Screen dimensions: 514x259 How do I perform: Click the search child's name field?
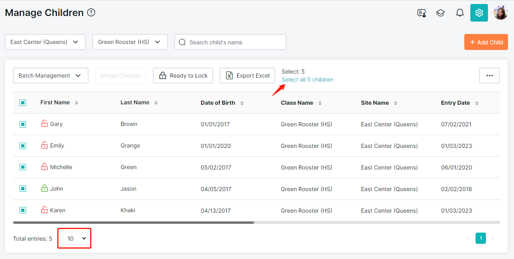click(x=234, y=42)
